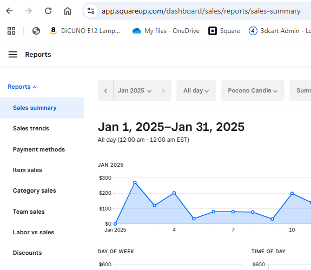Click the Jan 5 data point on chart

(x=194, y=219)
